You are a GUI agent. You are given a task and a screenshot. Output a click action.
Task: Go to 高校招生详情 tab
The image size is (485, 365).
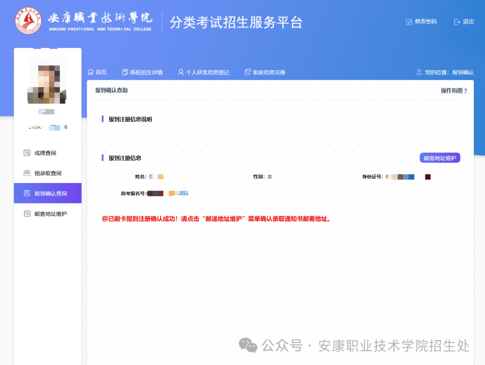point(146,72)
